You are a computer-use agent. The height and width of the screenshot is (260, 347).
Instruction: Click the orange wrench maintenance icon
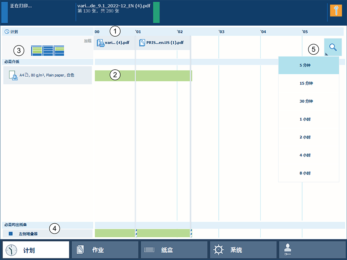pos(336,11)
